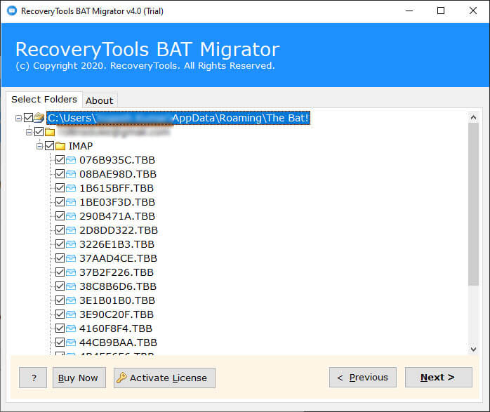Screen dimensions: 490x412
Task: Select the 1BE03F3D.TBB file name
Action: pos(117,202)
